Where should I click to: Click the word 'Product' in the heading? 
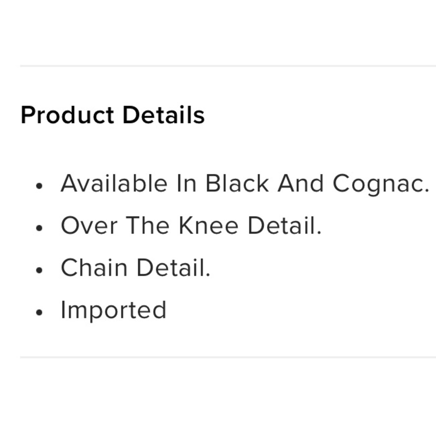point(67,116)
